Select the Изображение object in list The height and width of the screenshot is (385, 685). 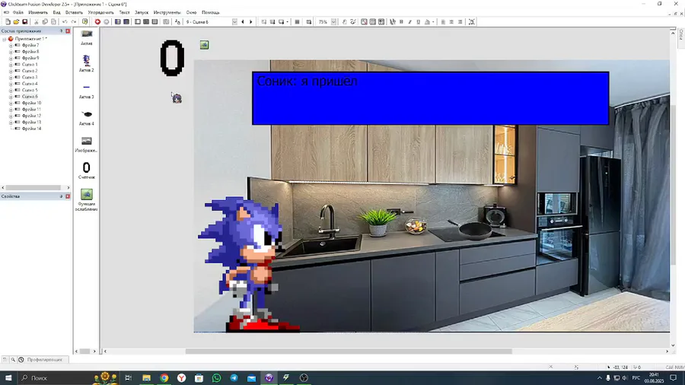click(x=87, y=145)
